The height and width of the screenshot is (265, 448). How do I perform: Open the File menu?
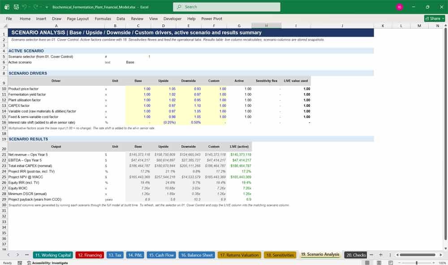(9, 18)
